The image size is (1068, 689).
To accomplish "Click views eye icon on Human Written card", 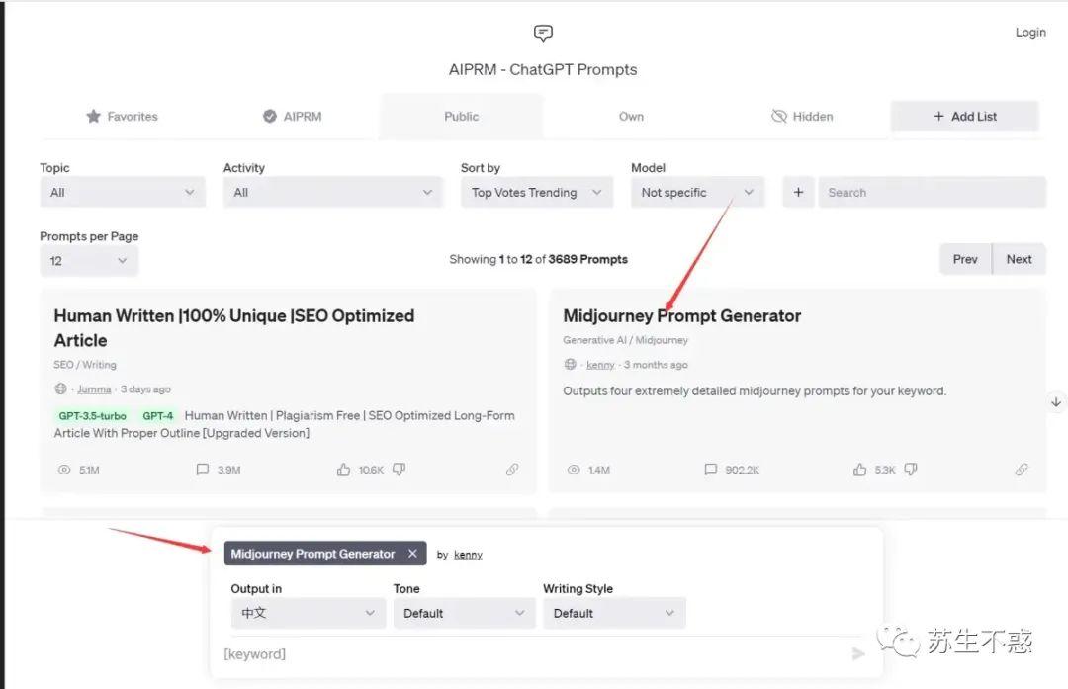I will pyautogui.click(x=64, y=470).
